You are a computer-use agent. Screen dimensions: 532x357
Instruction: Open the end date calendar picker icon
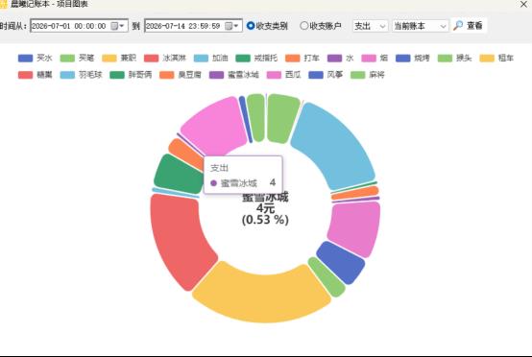tap(230, 26)
